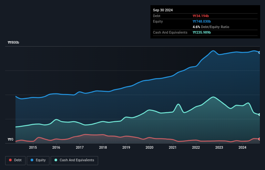Click the 4.6% Debt/Equity Ratio text
This screenshot has height=170, width=265.
pyautogui.click(x=211, y=27)
